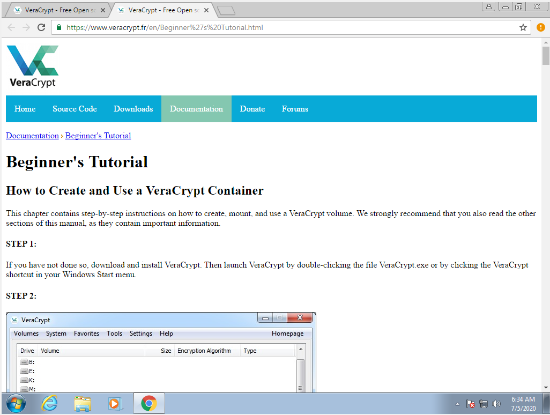
Task: Click the page scrollbar down arrow
Action: (x=546, y=387)
